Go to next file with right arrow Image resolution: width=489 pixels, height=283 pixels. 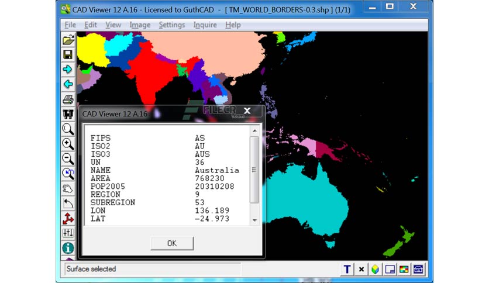tap(68, 69)
